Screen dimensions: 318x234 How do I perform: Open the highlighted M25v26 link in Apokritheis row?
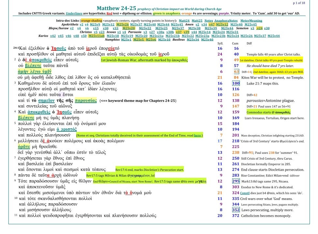[x=122, y=24]
